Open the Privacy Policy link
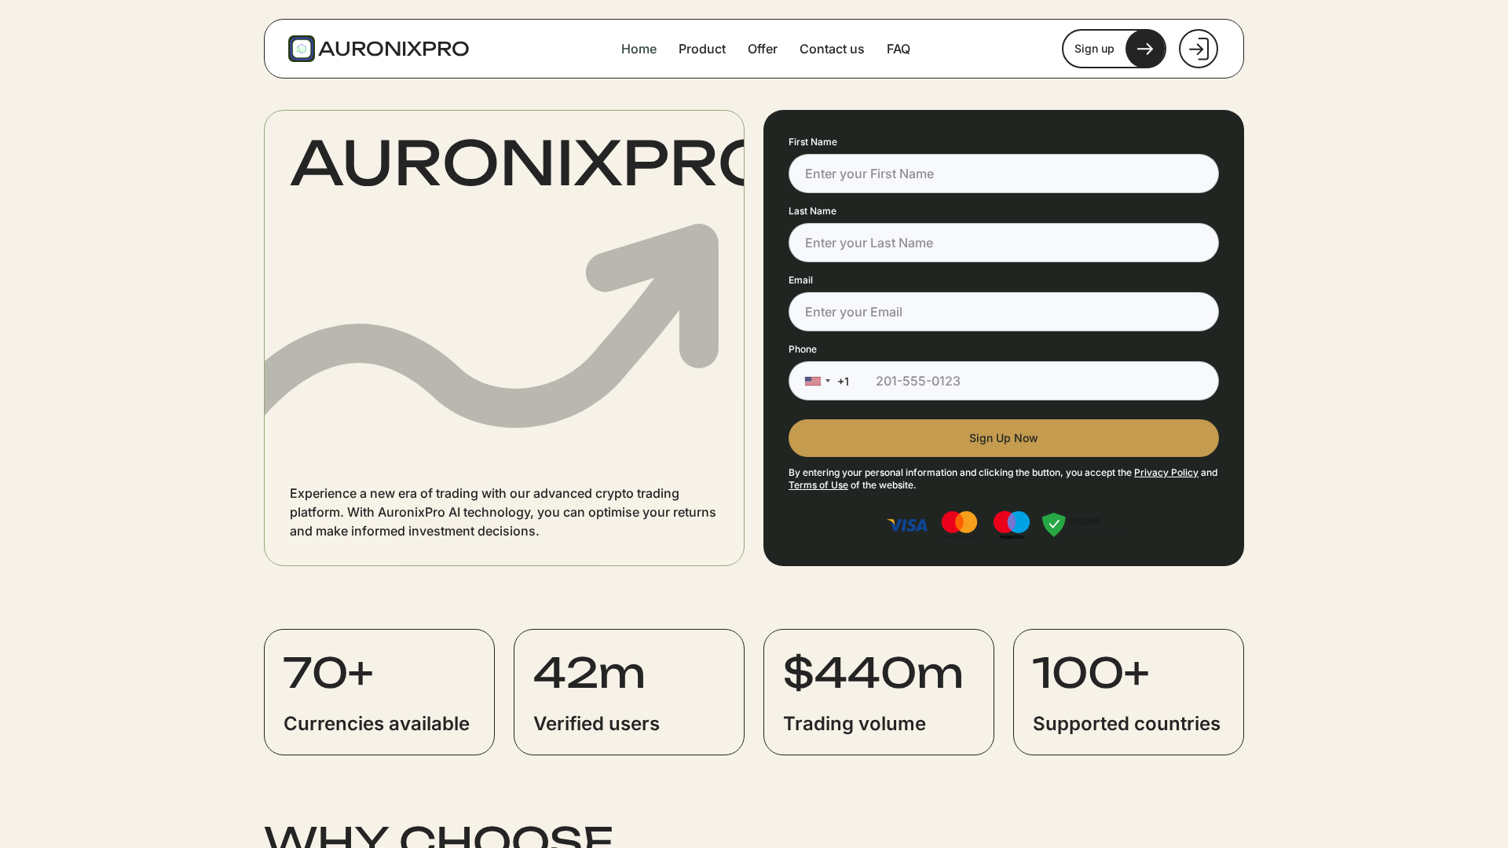The width and height of the screenshot is (1508, 848). [x=1166, y=473]
